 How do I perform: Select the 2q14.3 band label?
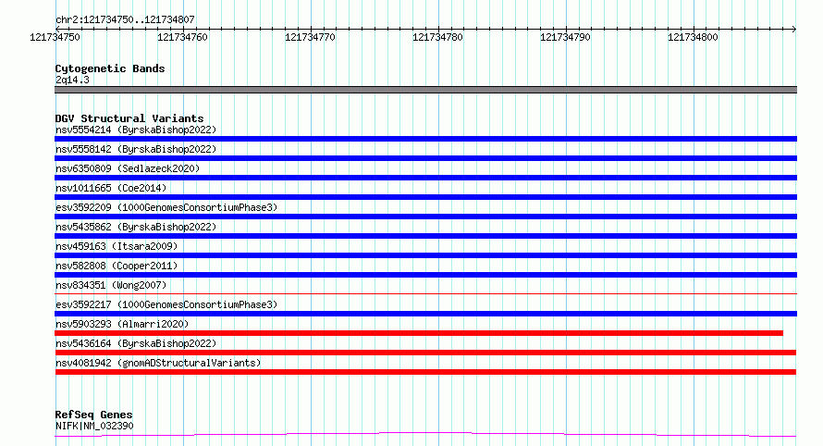(x=72, y=80)
